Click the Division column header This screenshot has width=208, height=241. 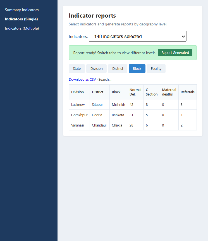click(79, 92)
